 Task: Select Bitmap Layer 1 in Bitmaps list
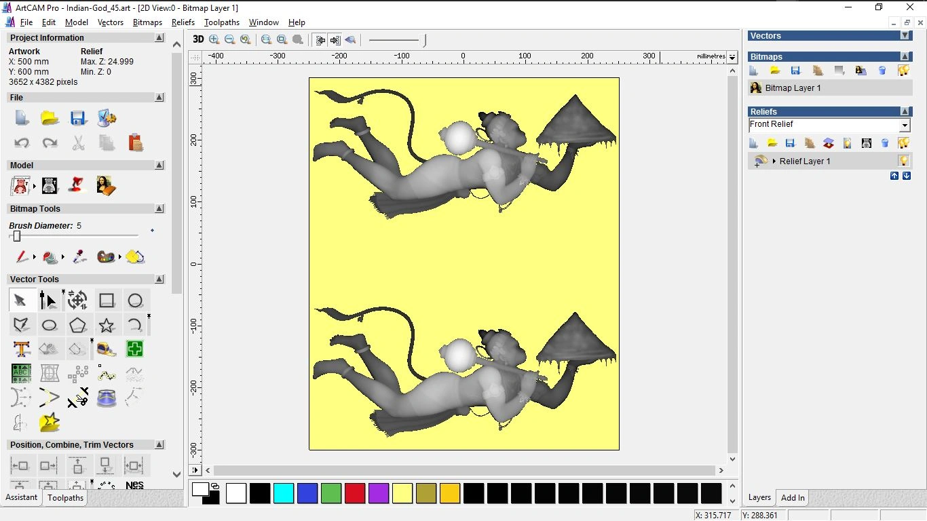[x=793, y=88]
